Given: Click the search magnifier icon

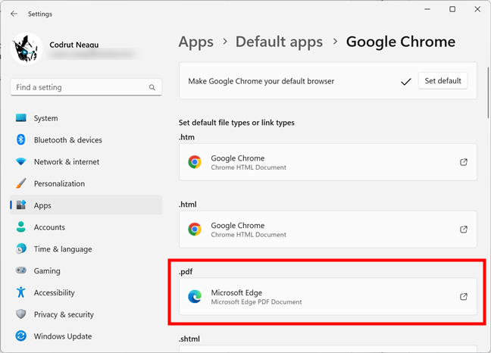Looking at the screenshot, I should [x=152, y=88].
